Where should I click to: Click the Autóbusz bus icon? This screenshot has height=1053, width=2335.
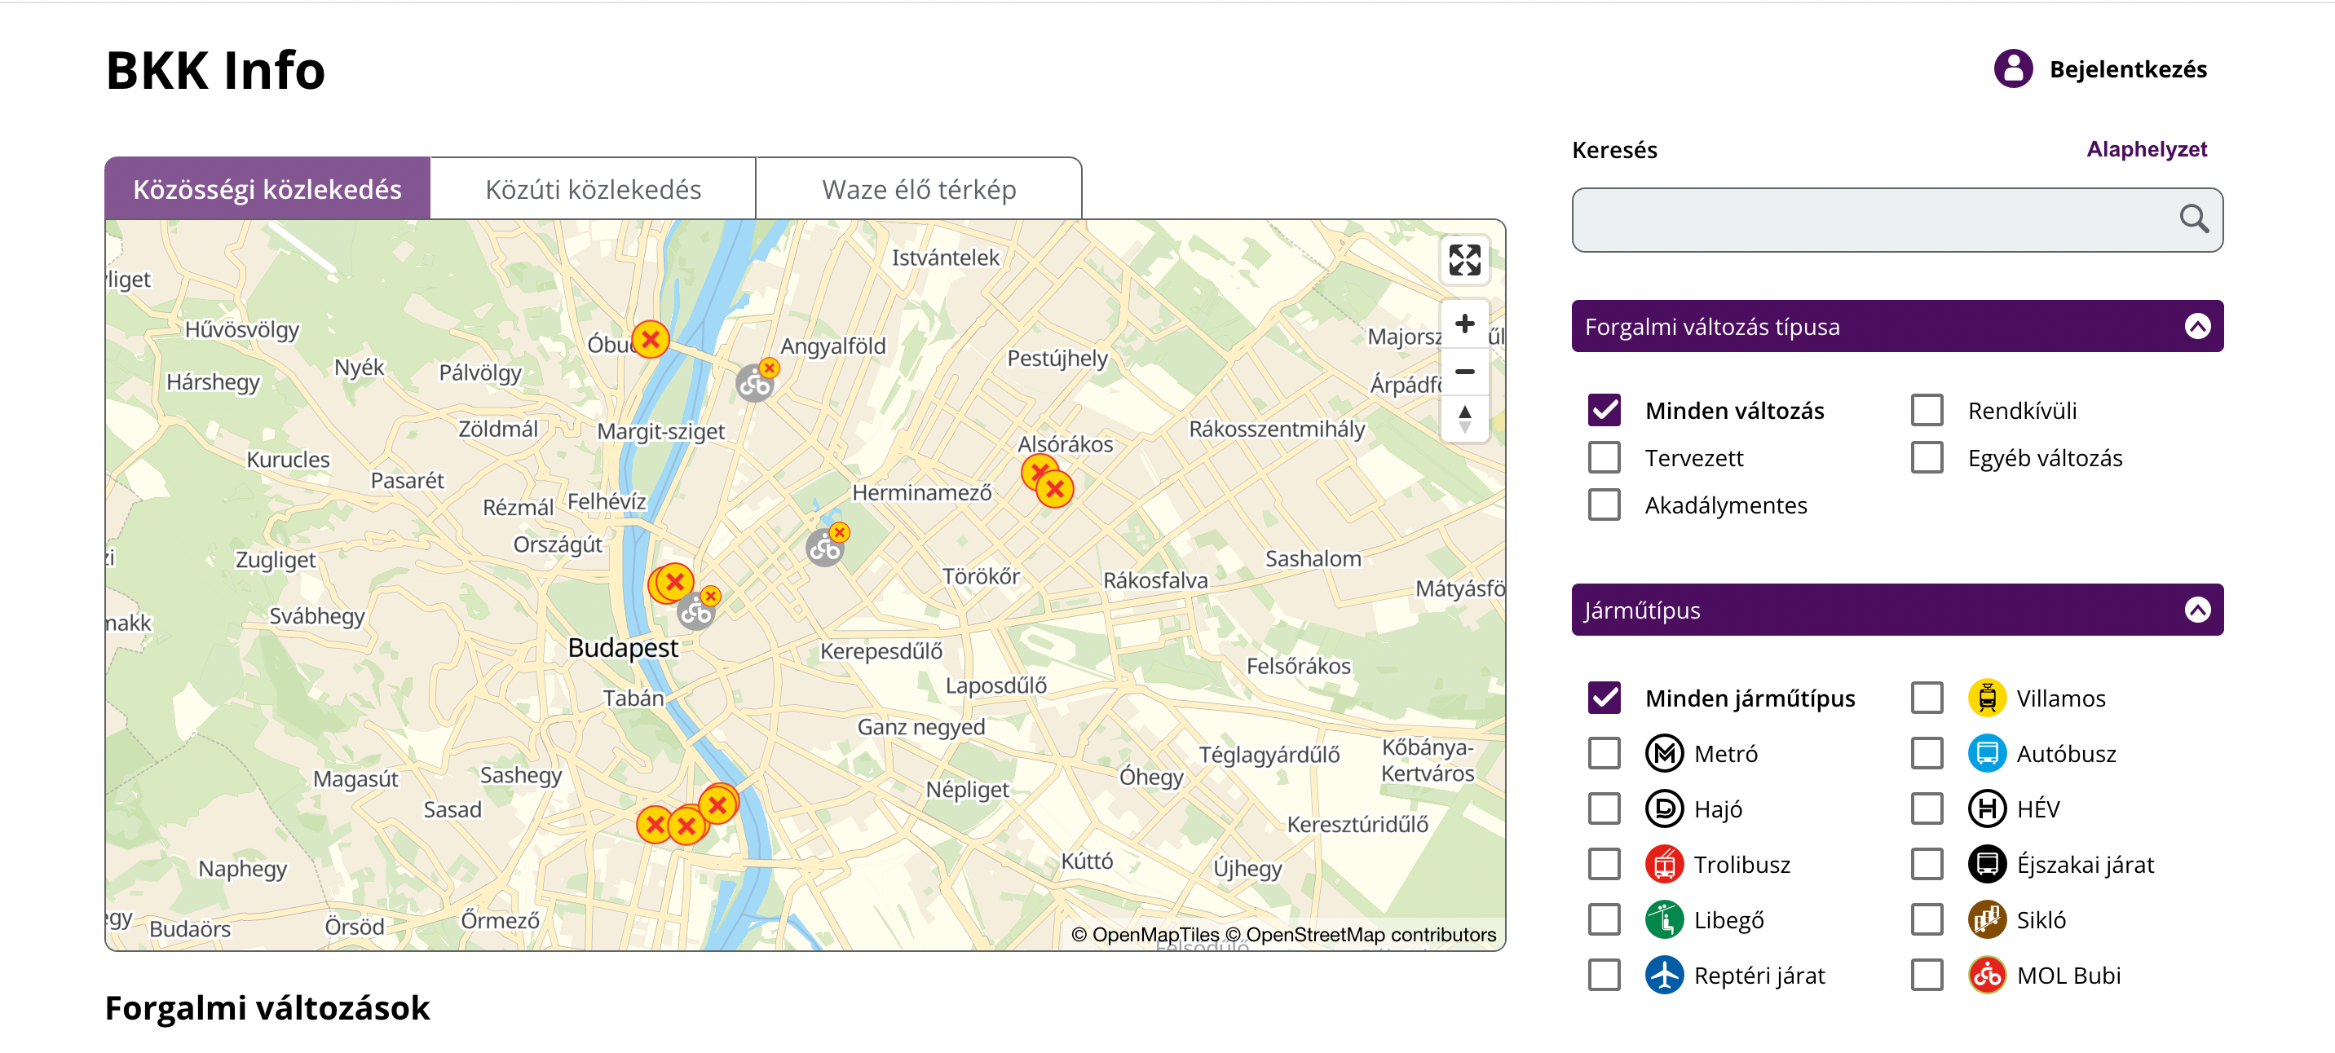click(x=1986, y=753)
